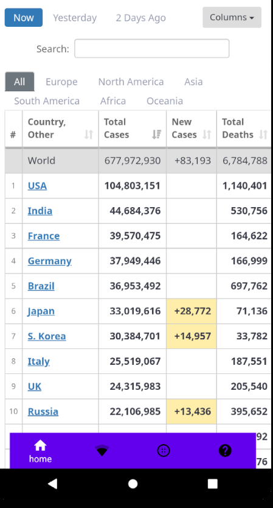This screenshot has height=508, width=273.
Task: Filter table by Europe tab
Action: pos(61,82)
